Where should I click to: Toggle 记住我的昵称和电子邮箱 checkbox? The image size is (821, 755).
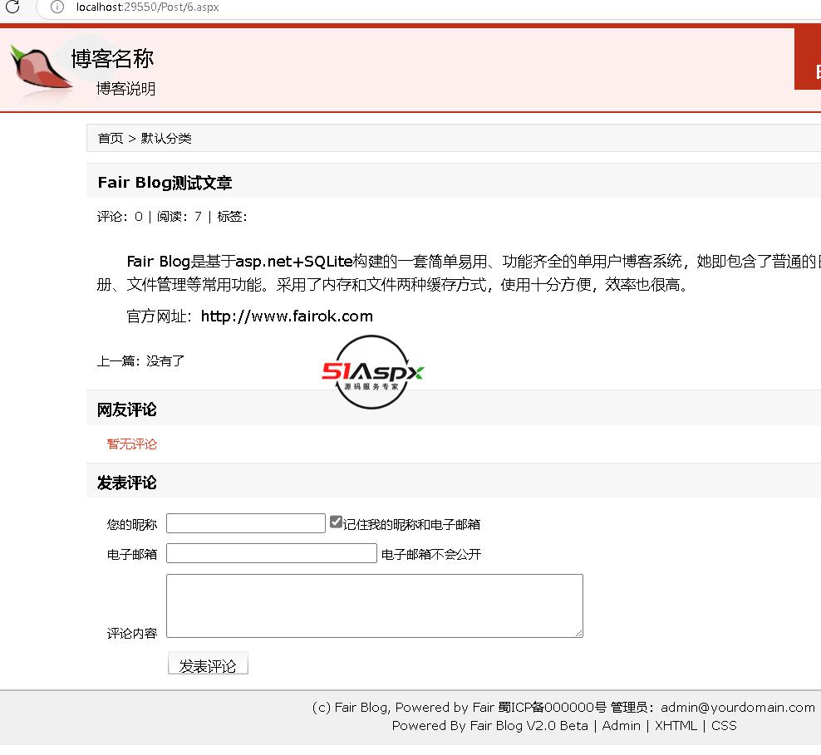[x=336, y=522]
